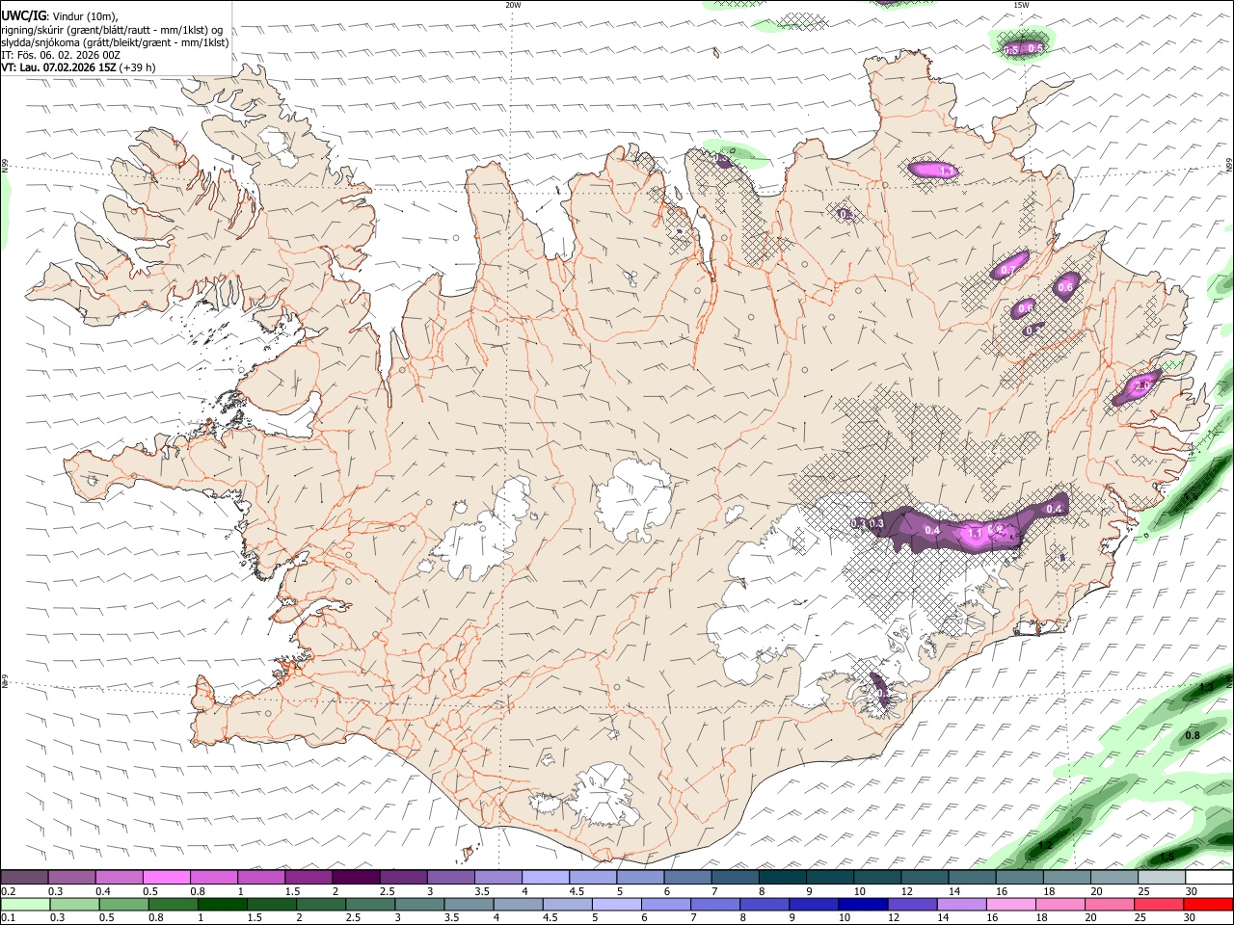Click the '2.0' precipitation value in the east

click(x=1143, y=385)
